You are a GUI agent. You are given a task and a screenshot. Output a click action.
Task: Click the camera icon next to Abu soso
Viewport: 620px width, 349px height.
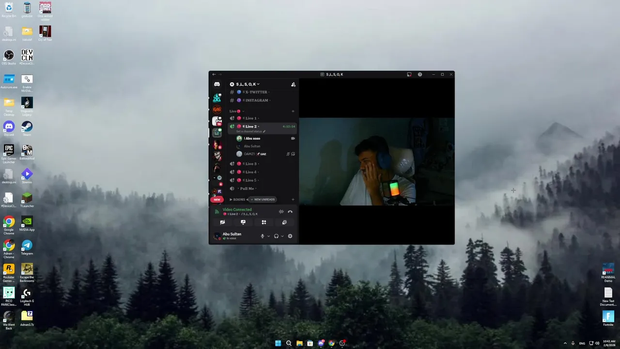tap(293, 139)
